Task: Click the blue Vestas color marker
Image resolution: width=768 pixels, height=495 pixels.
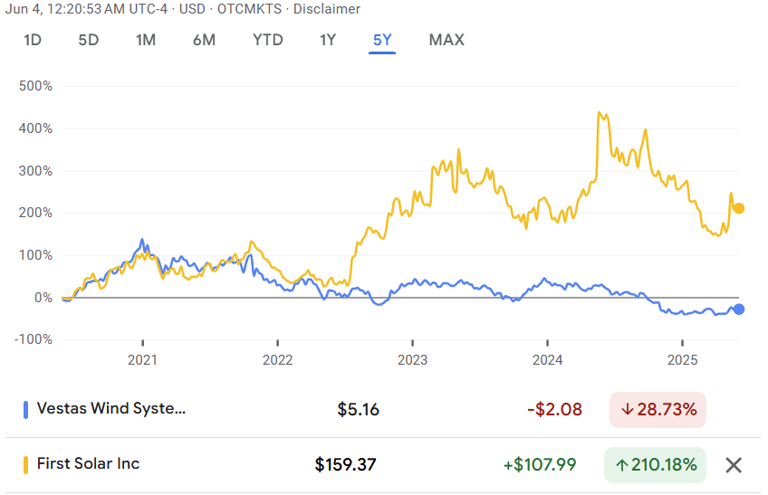Action: (x=25, y=410)
